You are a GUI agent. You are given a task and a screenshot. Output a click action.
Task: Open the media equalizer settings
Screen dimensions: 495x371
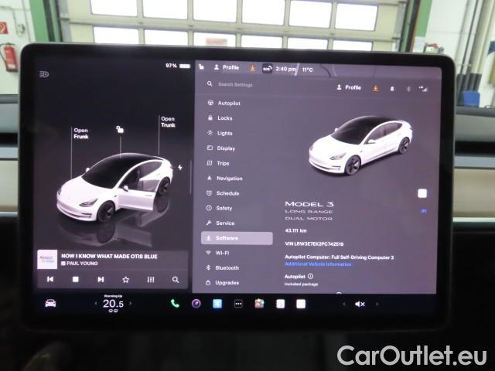click(151, 280)
